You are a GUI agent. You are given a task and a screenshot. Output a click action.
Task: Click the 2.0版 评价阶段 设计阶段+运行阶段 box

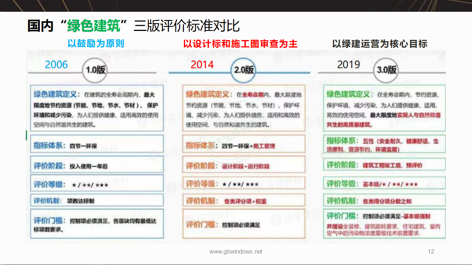click(244, 165)
